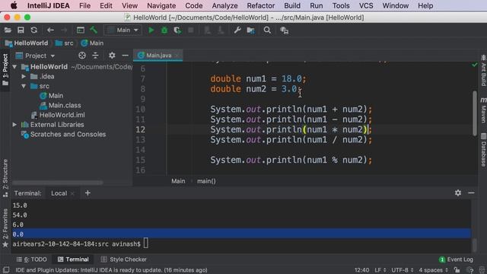Click src in the navigation breadcrumb
This screenshot has width=487, height=274.
click(x=65, y=43)
